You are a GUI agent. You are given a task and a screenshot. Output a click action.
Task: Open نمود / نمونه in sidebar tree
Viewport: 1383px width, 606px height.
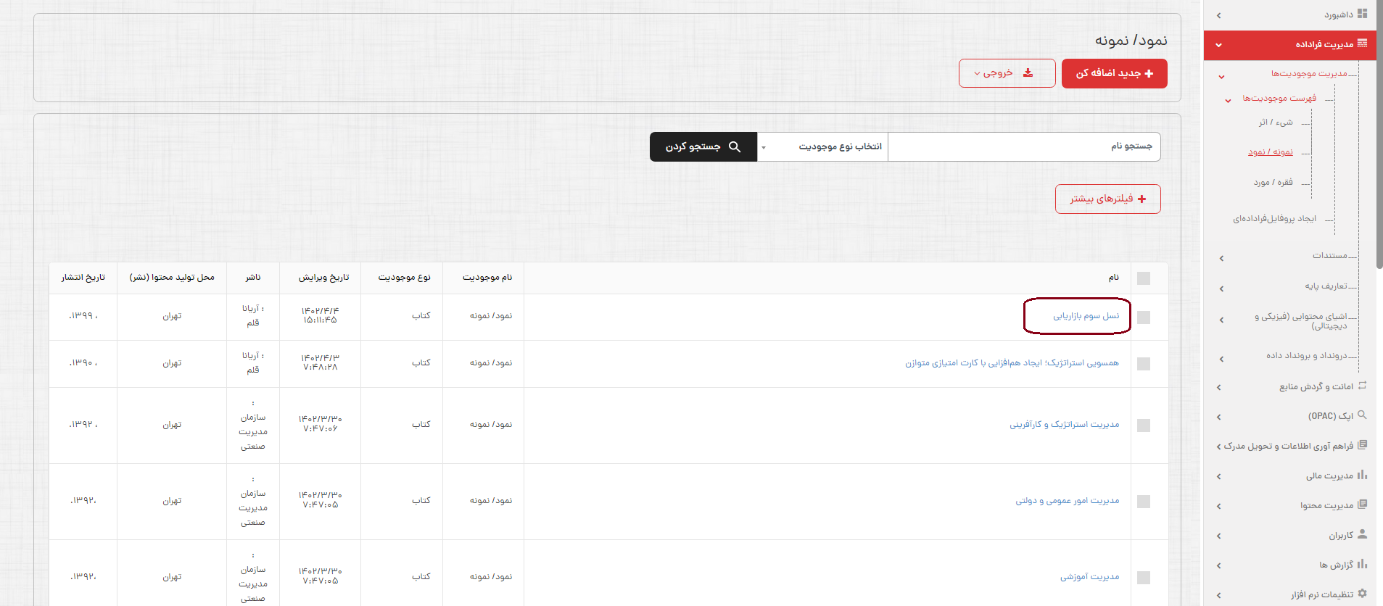coord(1270,152)
